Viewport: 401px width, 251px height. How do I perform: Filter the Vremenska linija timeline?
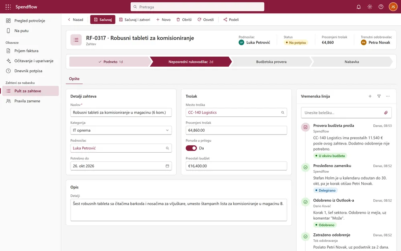tap(379, 96)
